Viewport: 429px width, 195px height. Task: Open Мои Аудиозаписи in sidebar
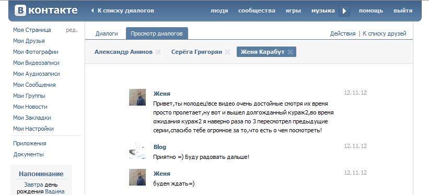(x=37, y=74)
